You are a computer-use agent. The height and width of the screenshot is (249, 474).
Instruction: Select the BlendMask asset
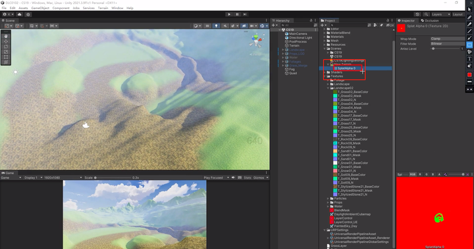click(x=342, y=210)
